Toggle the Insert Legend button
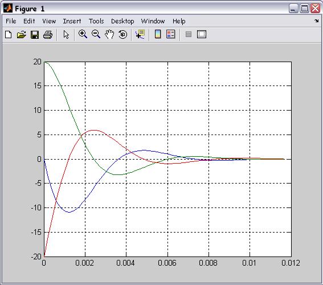The width and height of the screenshot is (323, 285). click(x=170, y=34)
